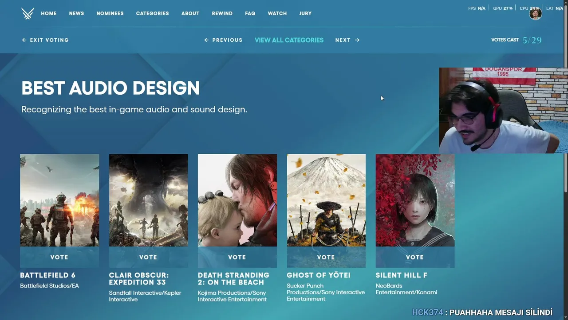Go to the Next category
Screen dimensions: 568x320
click(347, 40)
